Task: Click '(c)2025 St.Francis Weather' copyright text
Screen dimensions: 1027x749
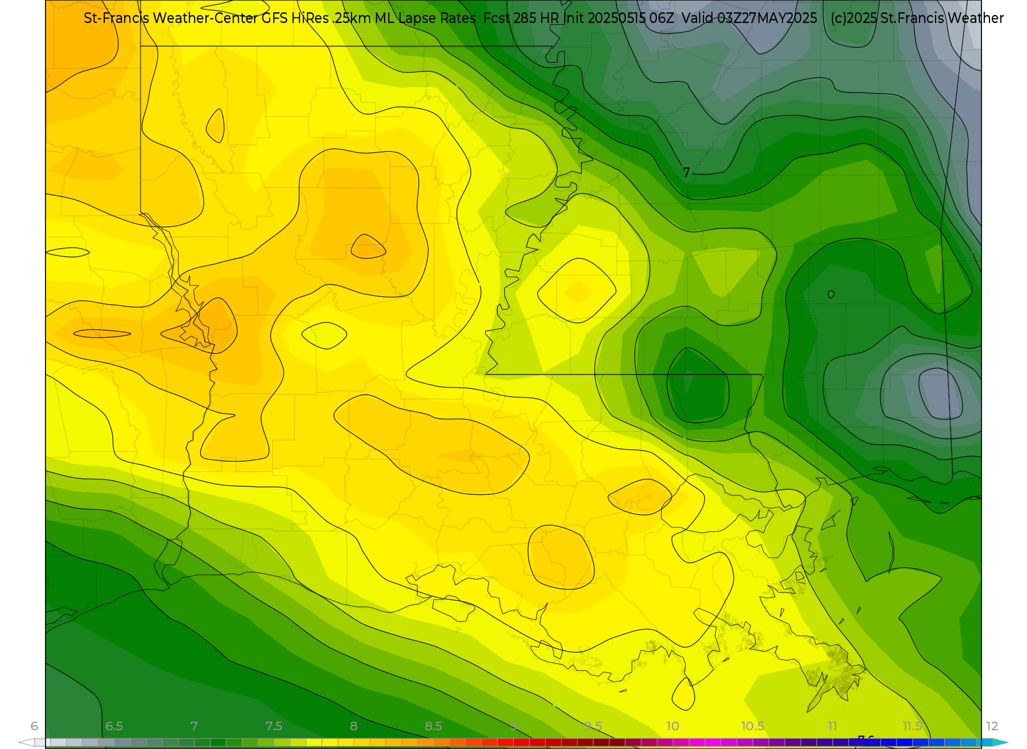Action: click(x=917, y=18)
